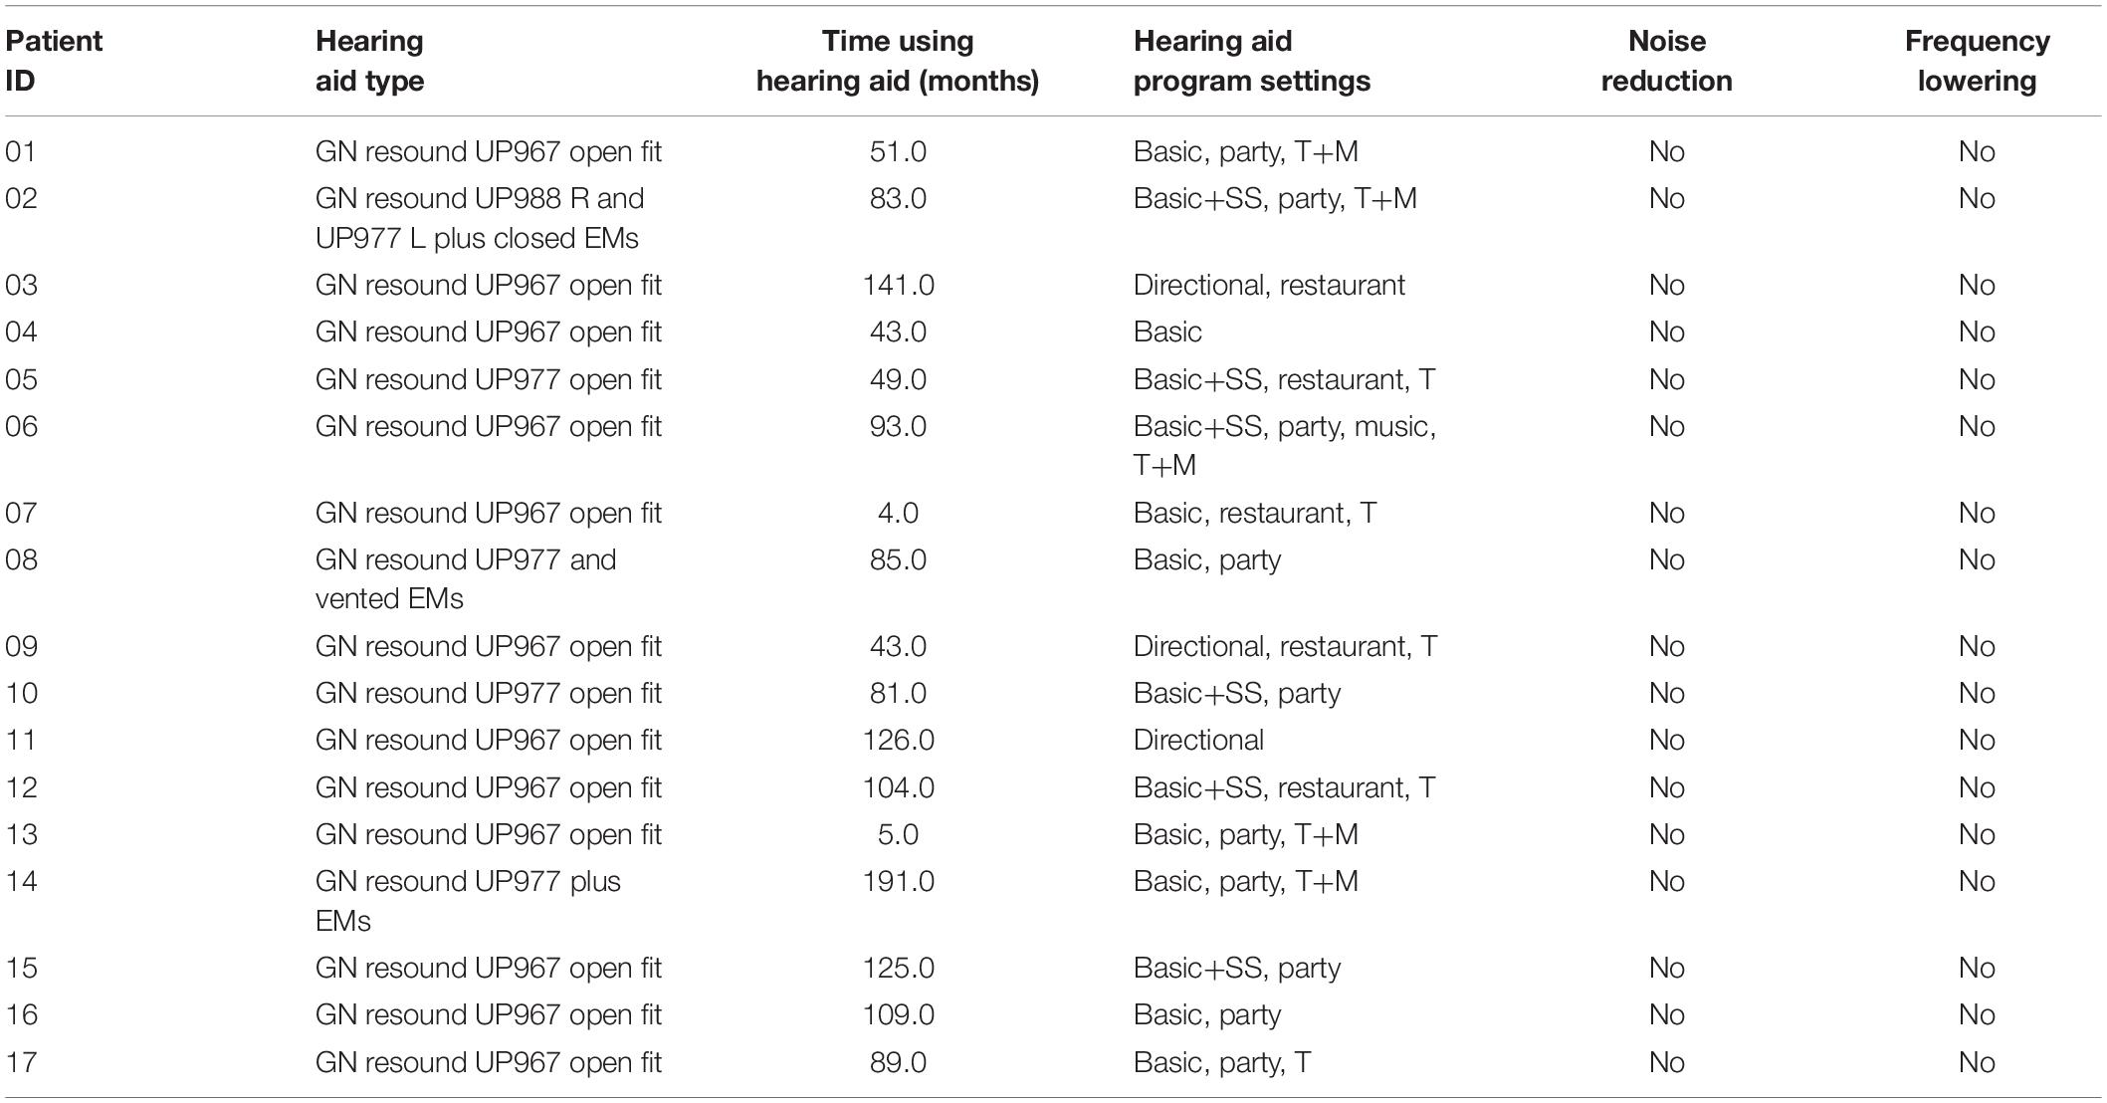Select patient 11's 'Directional' program setting
Viewport: 2107px width, 1103px height.
[1198, 740]
